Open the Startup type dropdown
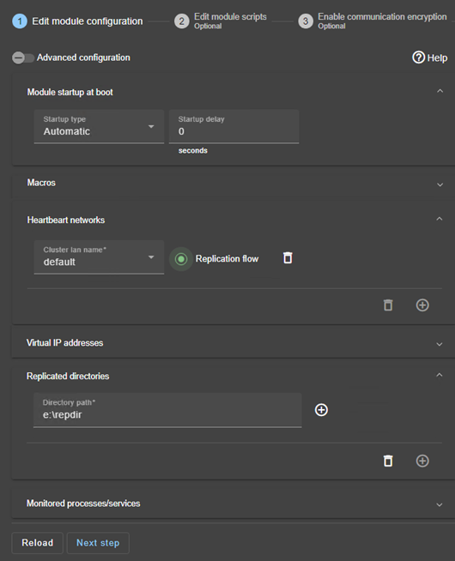 click(99, 127)
